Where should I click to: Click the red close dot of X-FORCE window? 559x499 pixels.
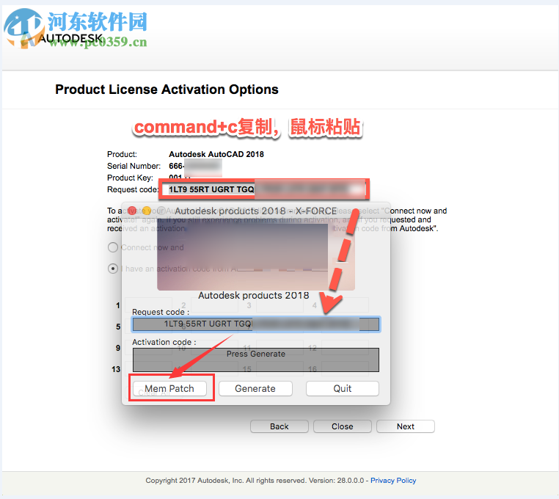(x=132, y=211)
